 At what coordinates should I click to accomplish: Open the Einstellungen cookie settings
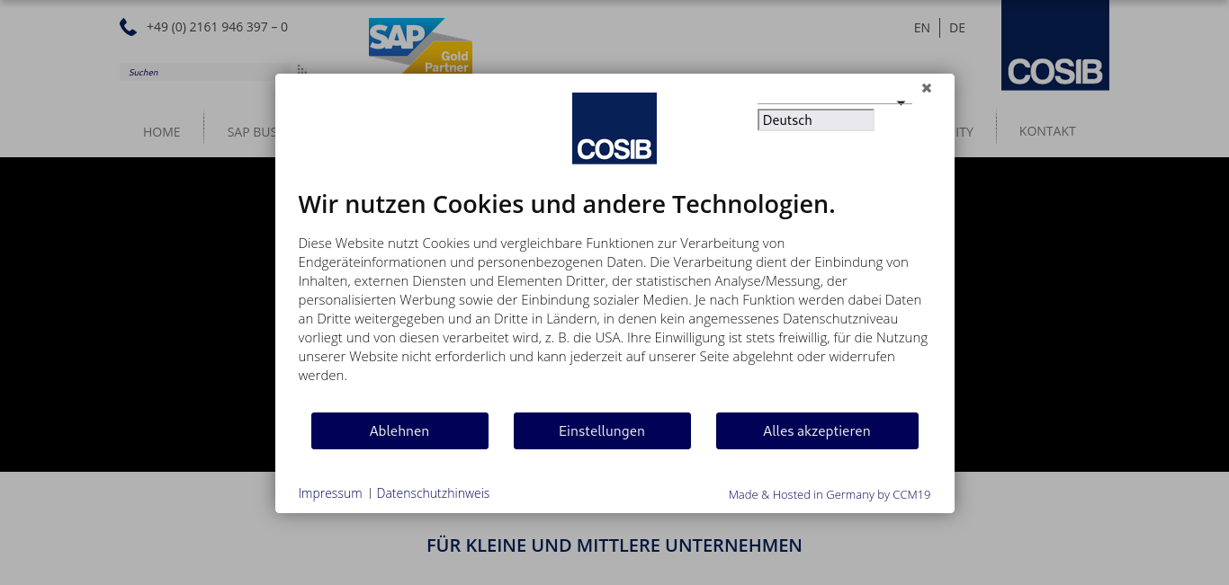tap(602, 431)
